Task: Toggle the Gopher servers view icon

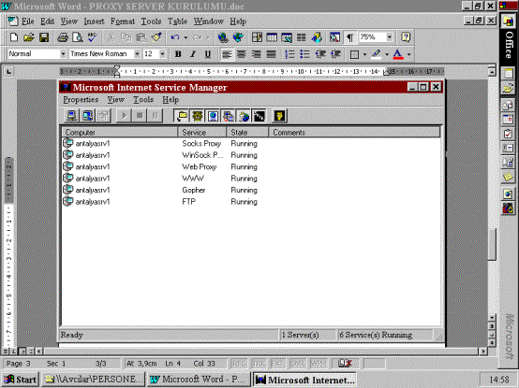Action: (x=198, y=116)
